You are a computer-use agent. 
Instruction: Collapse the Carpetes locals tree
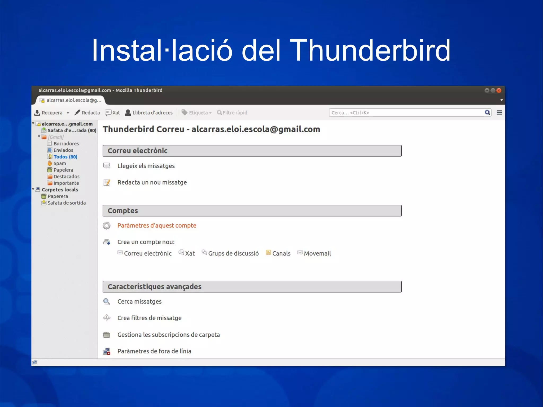(33, 189)
